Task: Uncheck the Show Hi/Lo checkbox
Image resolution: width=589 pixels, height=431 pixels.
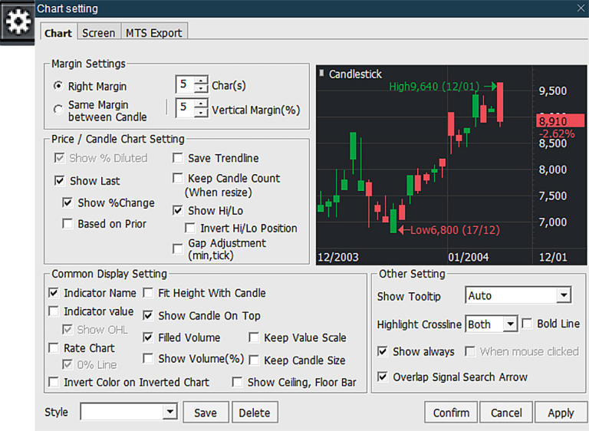Action: pyautogui.click(x=178, y=211)
